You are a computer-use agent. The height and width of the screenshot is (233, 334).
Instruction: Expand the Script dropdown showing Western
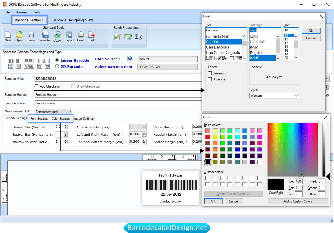(x=274, y=96)
